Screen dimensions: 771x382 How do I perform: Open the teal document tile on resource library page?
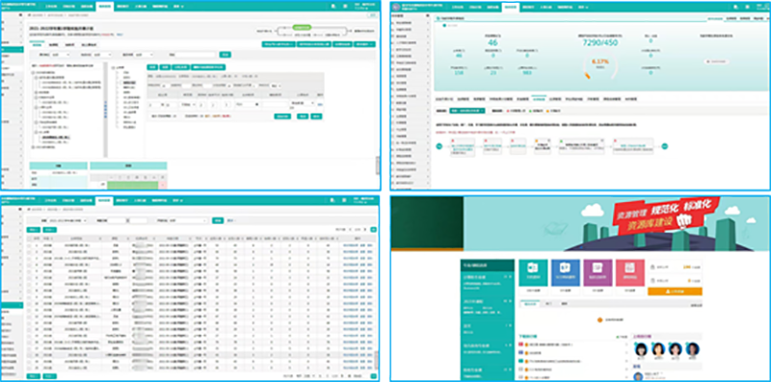click(x=533, y=272)
